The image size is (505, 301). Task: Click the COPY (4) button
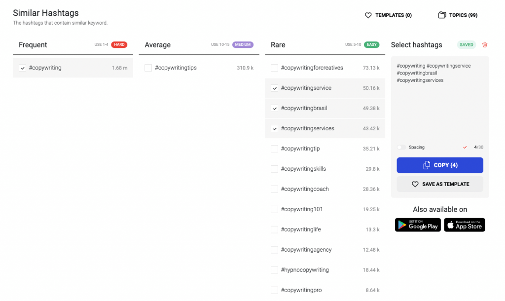point(440,165)
